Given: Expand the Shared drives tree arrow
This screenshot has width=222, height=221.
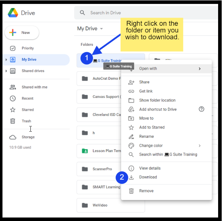Looking at the screenshot, I should 6,71.
